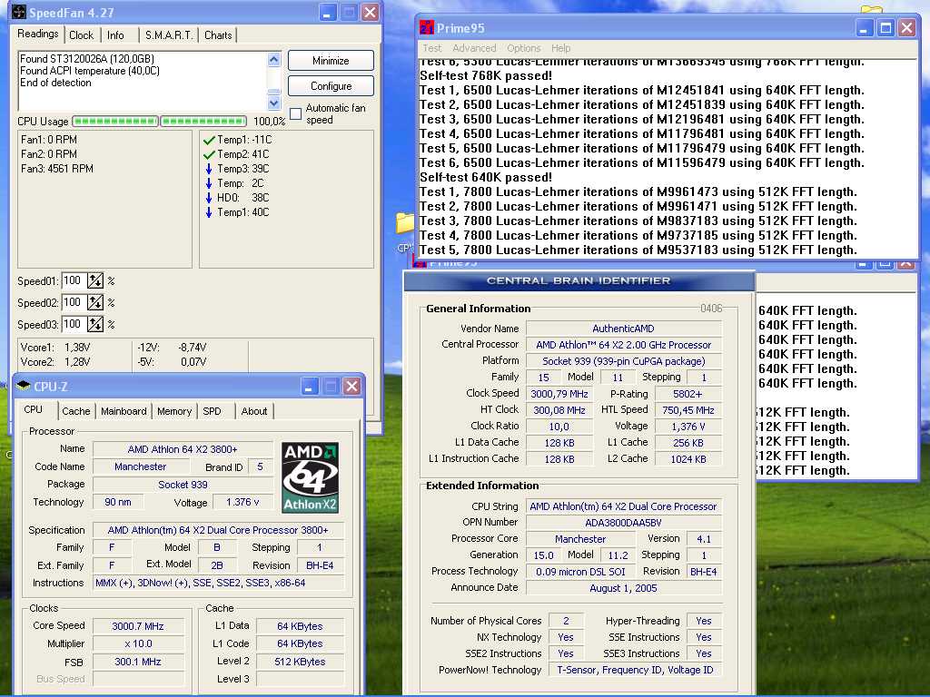Select the CPU-Z About tab
The width and height of the screenshot is (930, 697).
(254, 411)
